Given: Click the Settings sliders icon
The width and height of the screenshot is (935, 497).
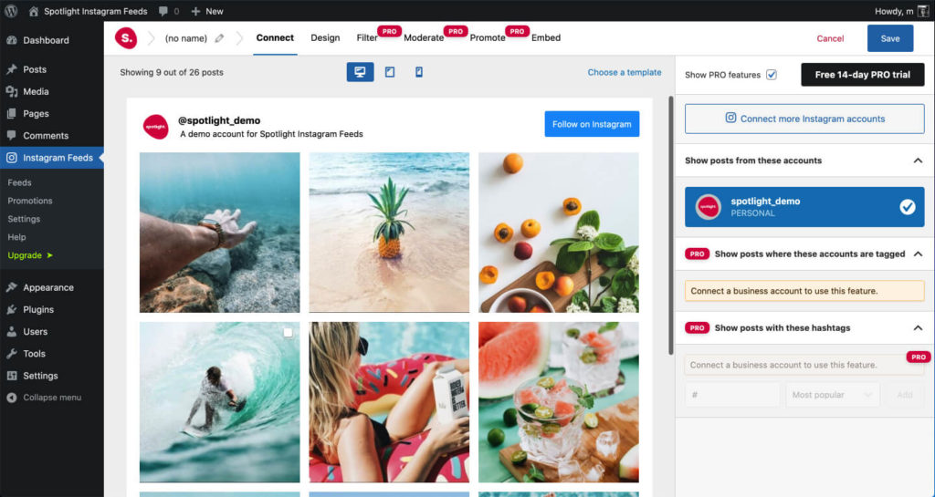Looking at the screenshot, I should tap(11, 376).
